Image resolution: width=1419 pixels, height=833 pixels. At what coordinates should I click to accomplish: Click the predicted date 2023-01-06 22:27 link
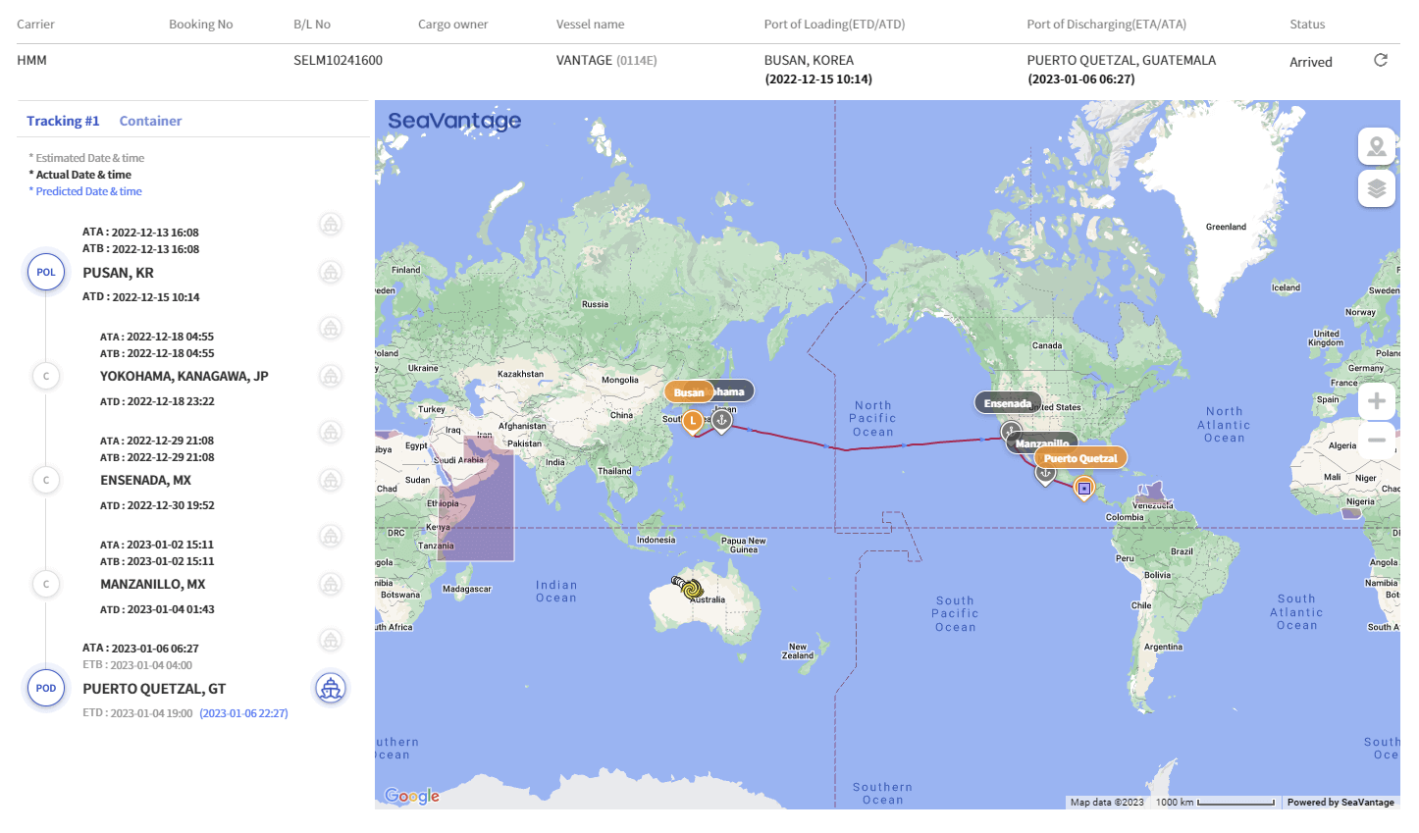(243, 713)
